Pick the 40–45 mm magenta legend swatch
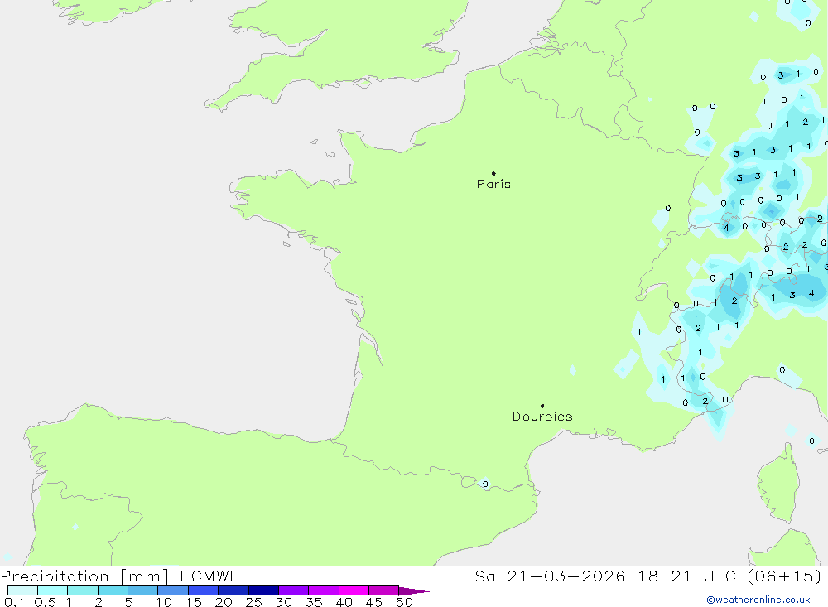 [x=354, y=590]
